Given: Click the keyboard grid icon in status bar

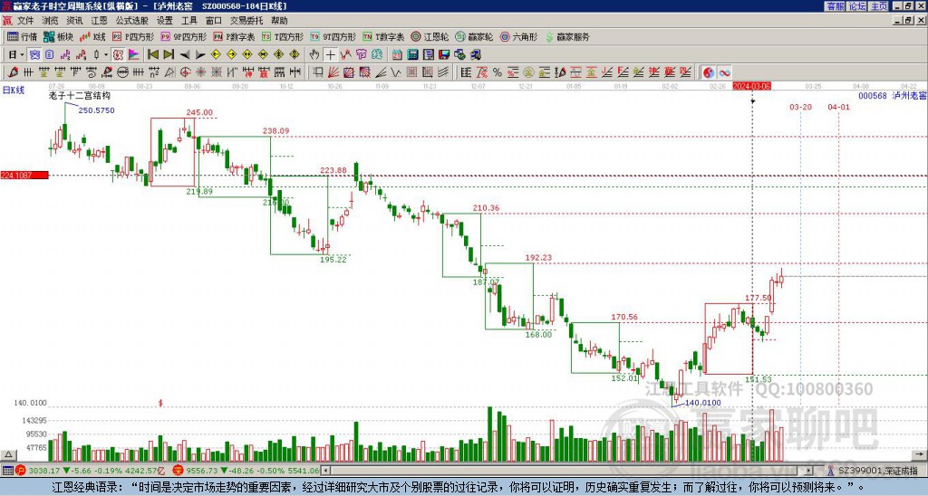Looking at the screenshot, I should point(7,471).
